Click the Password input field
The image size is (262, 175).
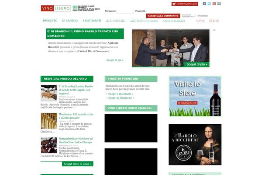coord(155,11)
